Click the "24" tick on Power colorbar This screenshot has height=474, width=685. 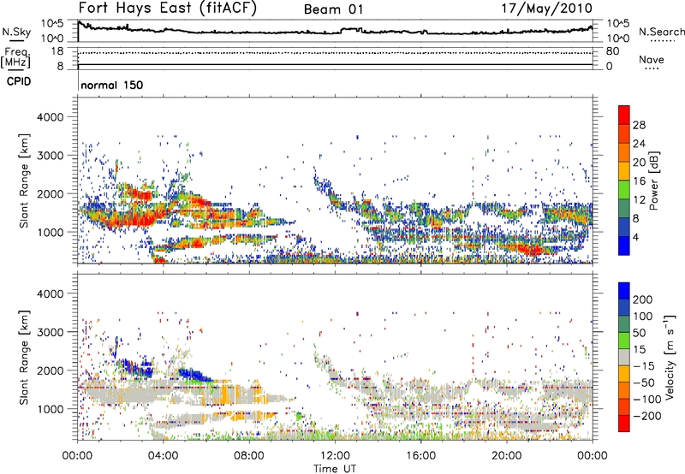pos(639,144)
